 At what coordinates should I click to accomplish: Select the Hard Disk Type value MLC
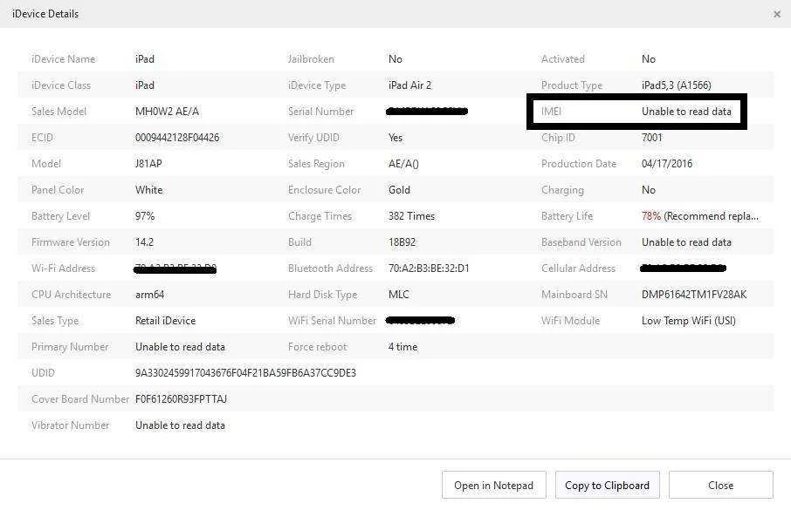click(398, 295)
